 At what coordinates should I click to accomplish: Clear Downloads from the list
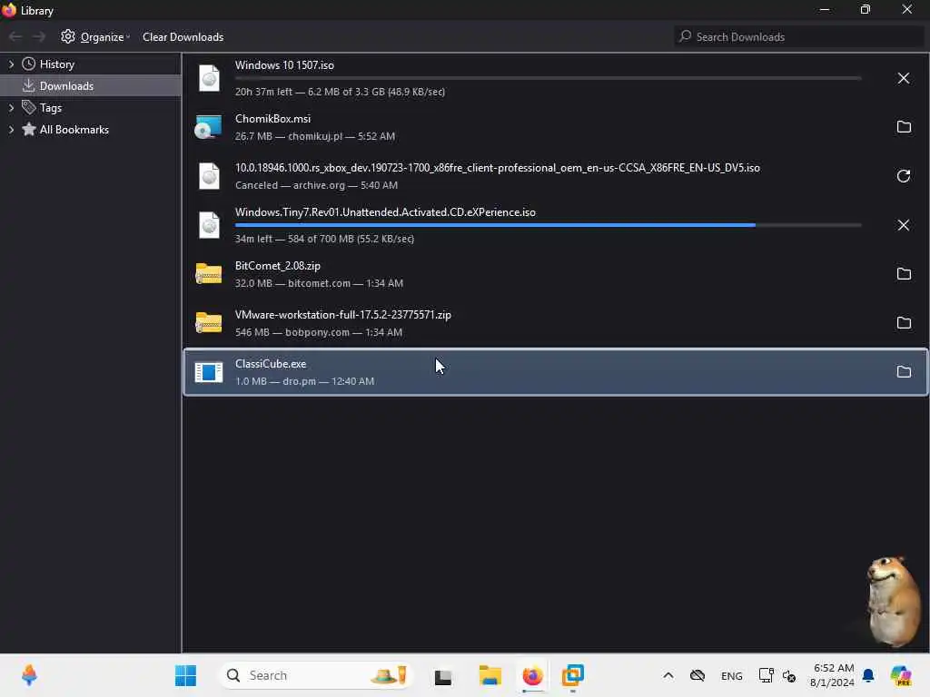pos(183,36)
